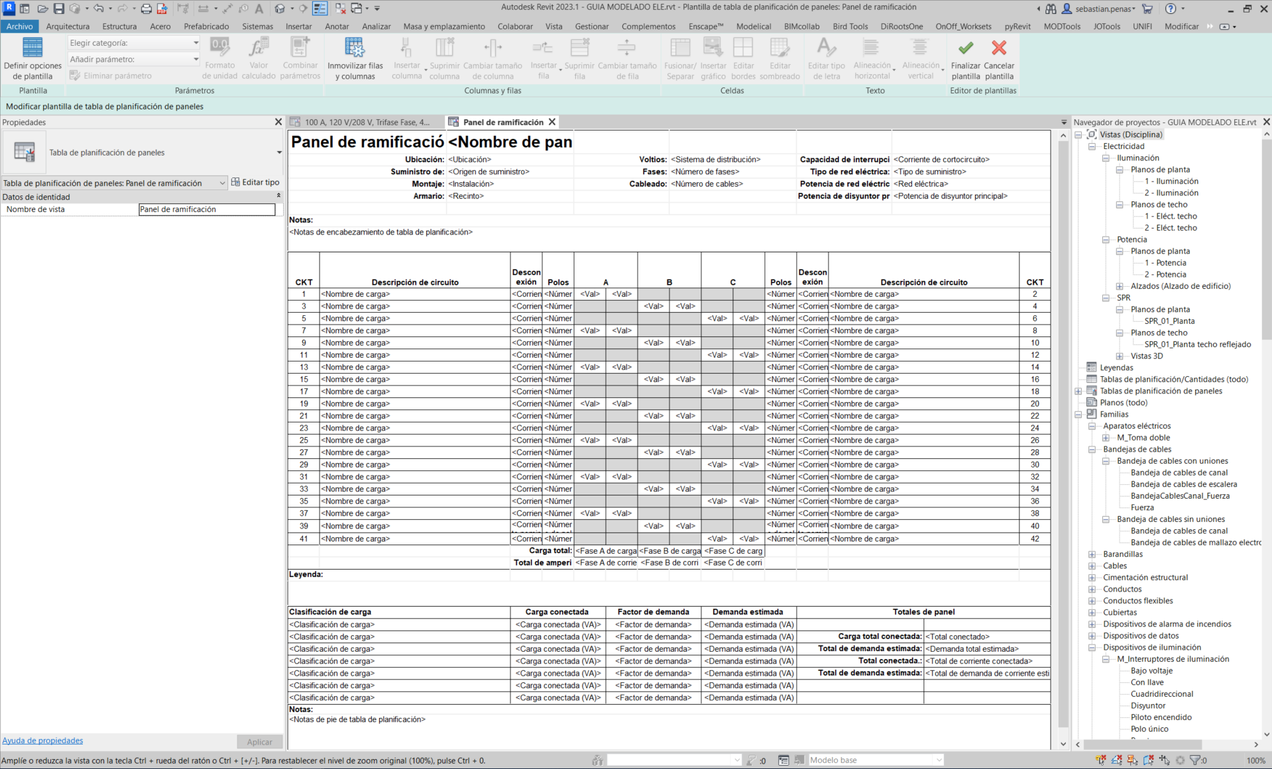Viewport: 1272px width, 769px height.
Task: Click the Print icon in quick access toolbar
Action: [146, 9]
